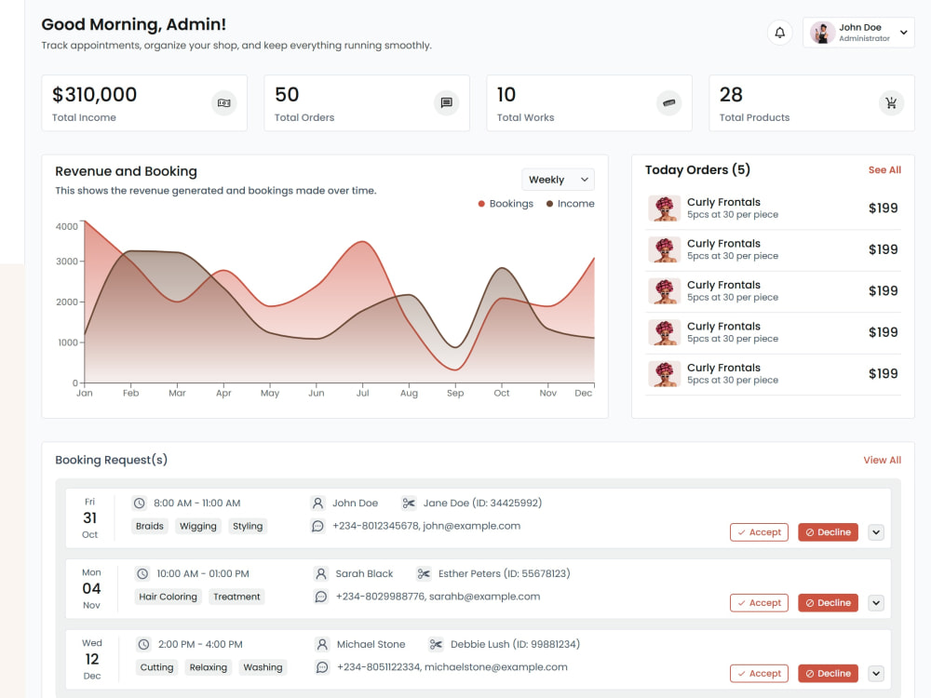Click the Today Orders (5) heading

tap(697, 170)
